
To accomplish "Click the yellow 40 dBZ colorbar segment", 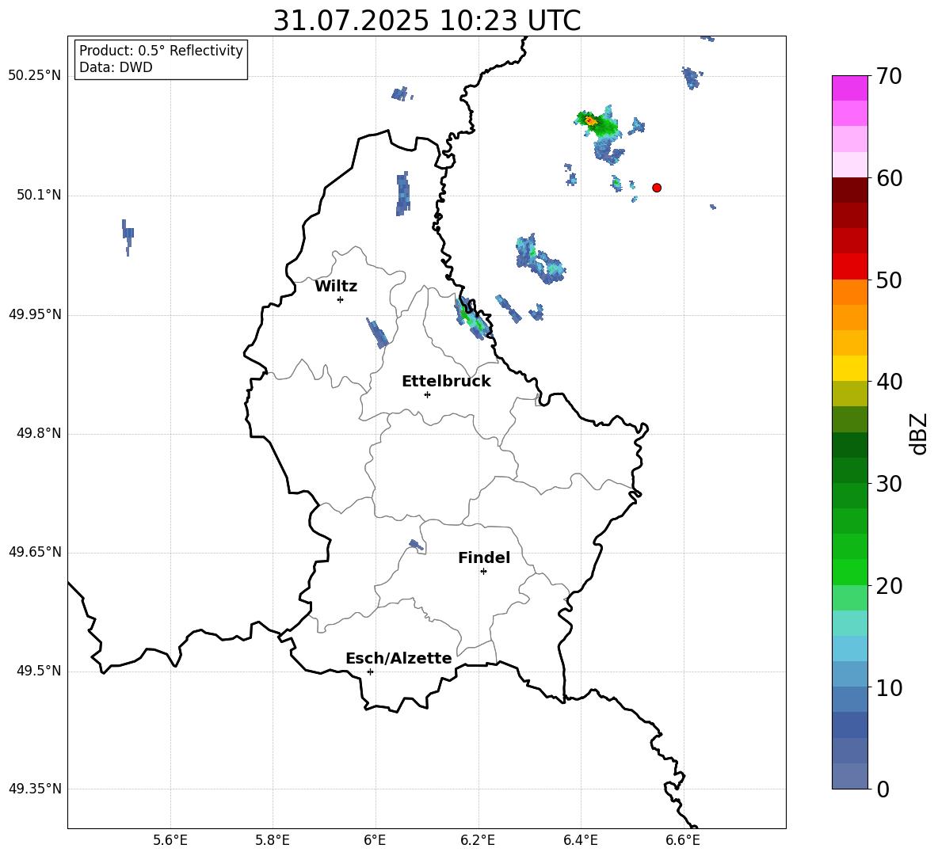I will click(849, 368).
